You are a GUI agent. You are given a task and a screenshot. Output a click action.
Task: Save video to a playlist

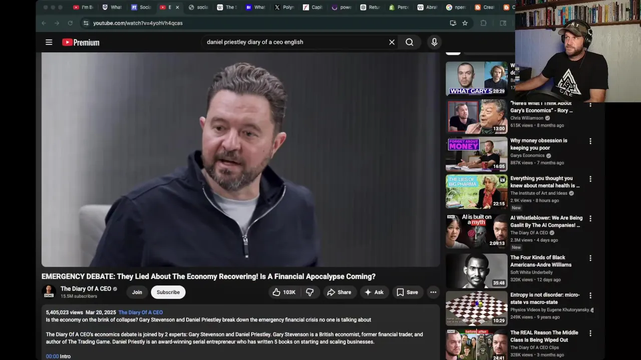pos(407,292)
